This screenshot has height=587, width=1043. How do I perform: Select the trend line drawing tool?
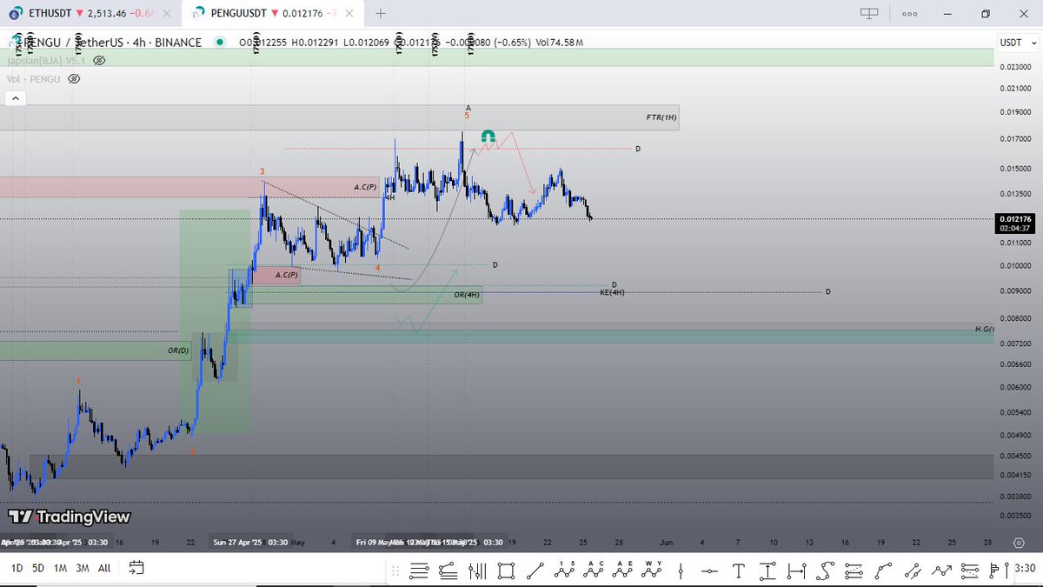tap(535, 570)
